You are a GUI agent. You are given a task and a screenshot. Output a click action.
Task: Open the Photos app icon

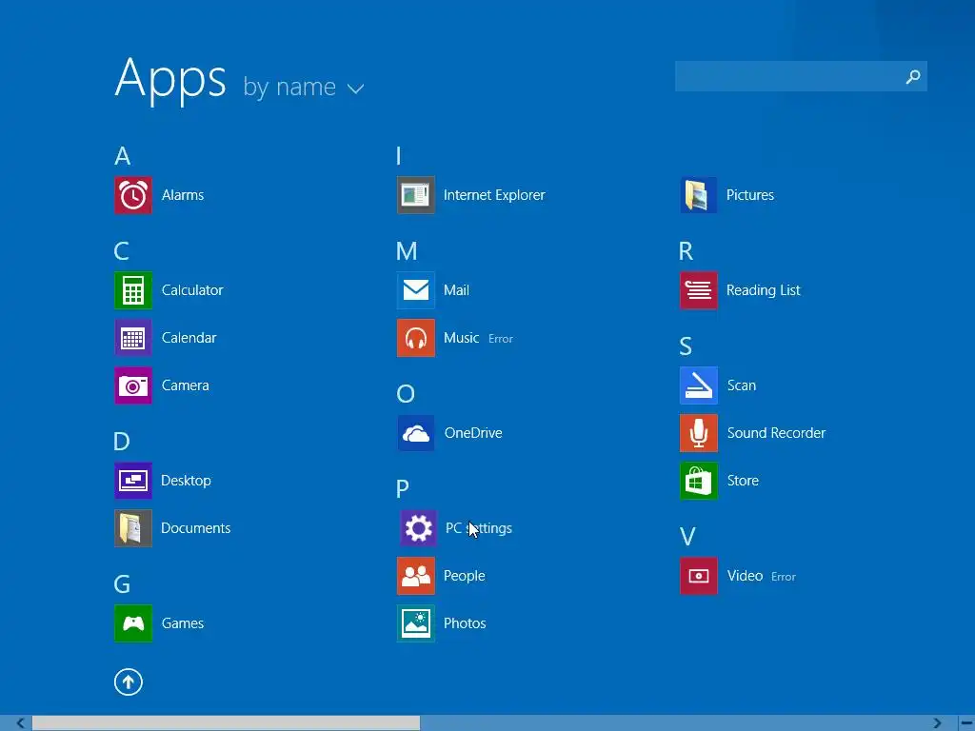(x=416, y=623)
